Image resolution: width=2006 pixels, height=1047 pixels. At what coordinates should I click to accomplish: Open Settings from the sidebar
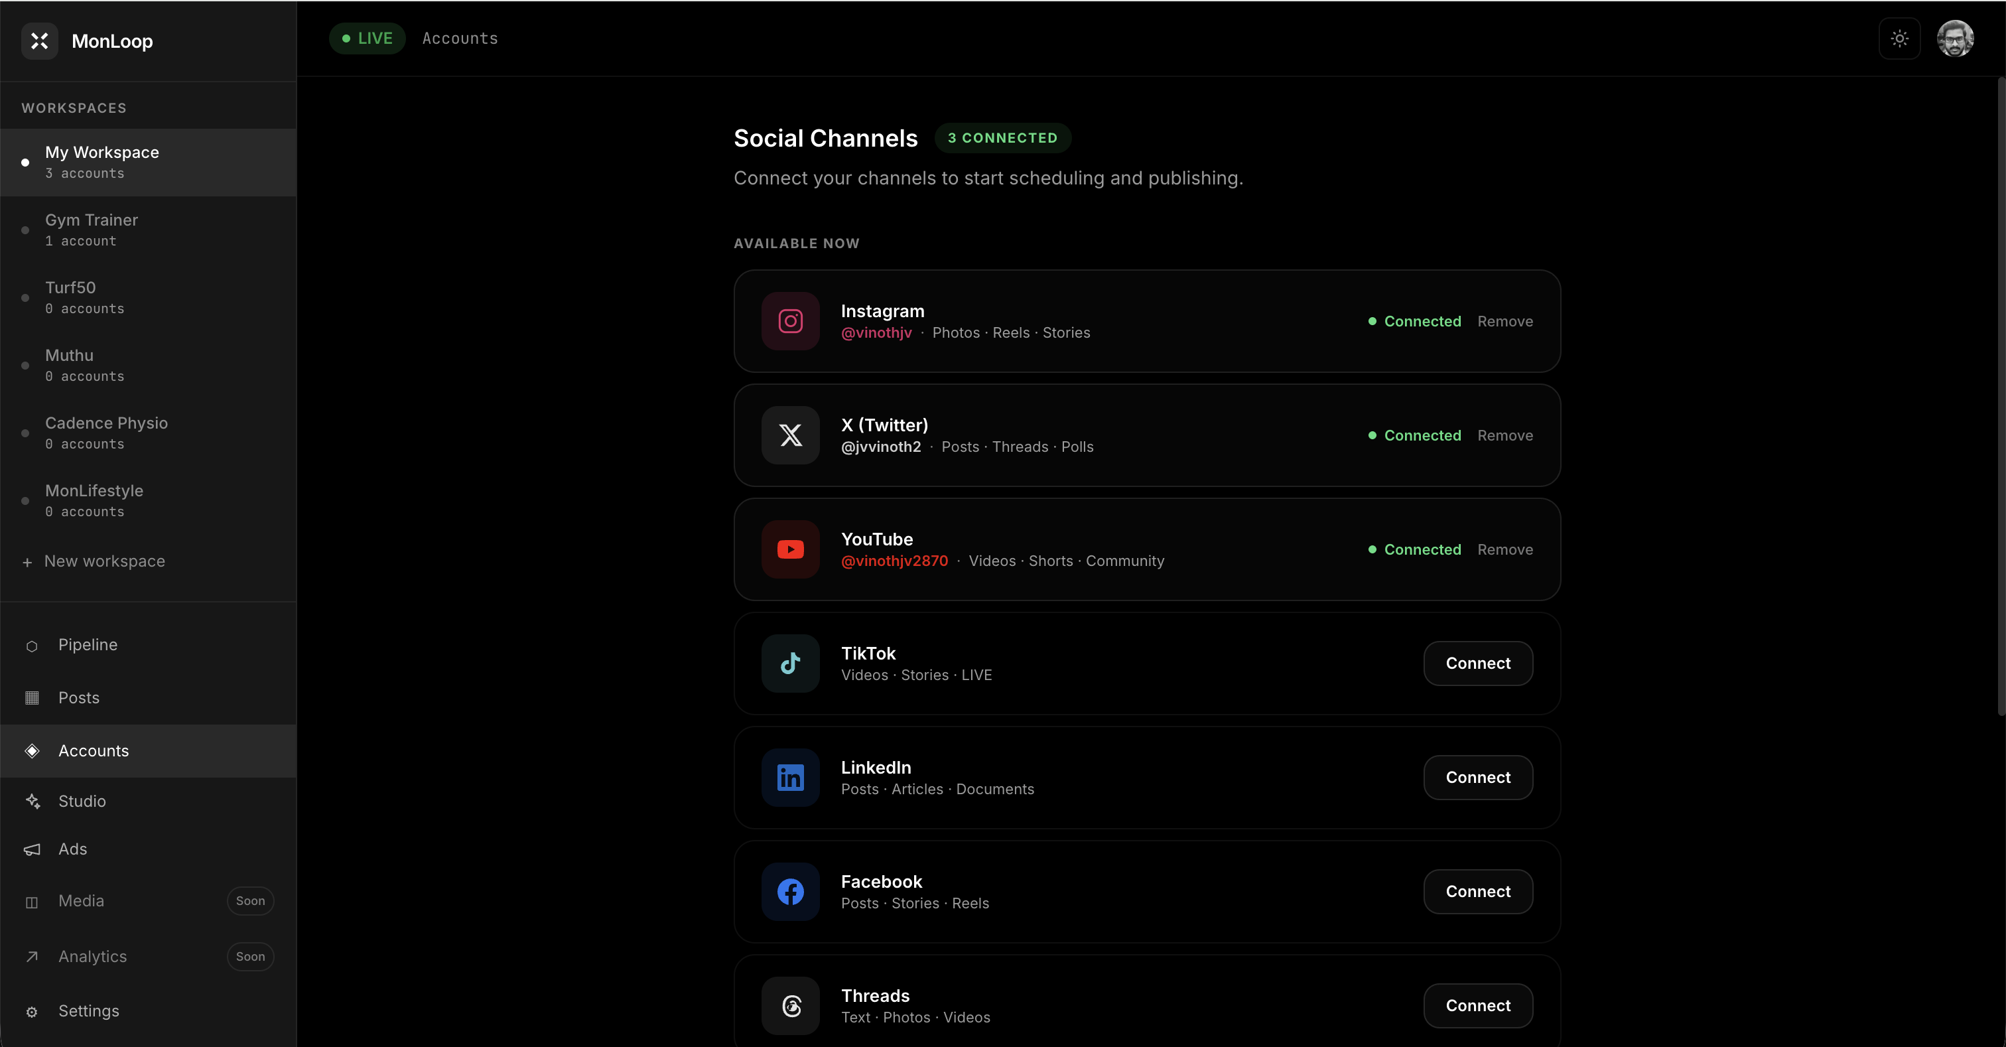point(148,1011)
